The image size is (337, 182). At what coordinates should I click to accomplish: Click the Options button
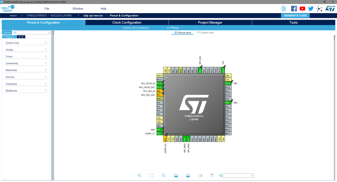[x=7, y=33]
